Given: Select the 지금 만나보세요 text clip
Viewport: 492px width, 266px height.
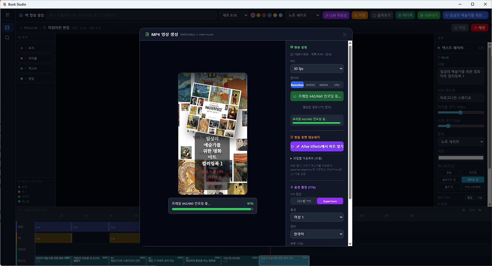Looking at the screenshot, I should (x=240, y=261).
